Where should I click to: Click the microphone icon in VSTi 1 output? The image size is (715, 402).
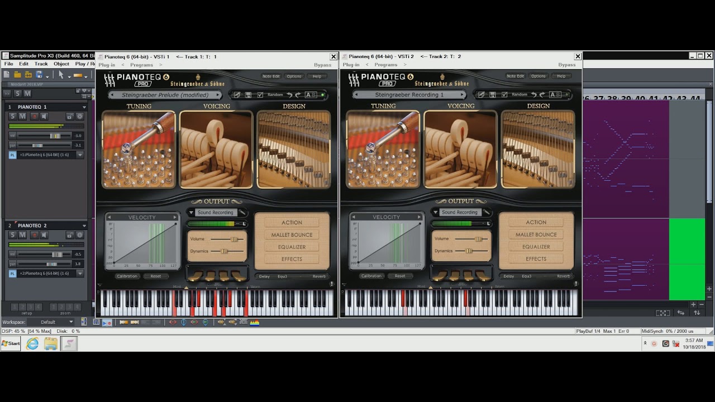click(x=242, y=212)
